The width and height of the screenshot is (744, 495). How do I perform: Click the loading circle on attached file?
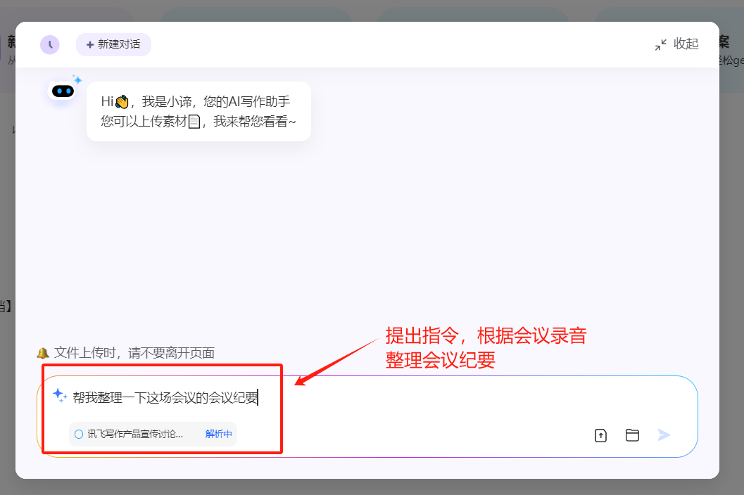coord(79,435)
